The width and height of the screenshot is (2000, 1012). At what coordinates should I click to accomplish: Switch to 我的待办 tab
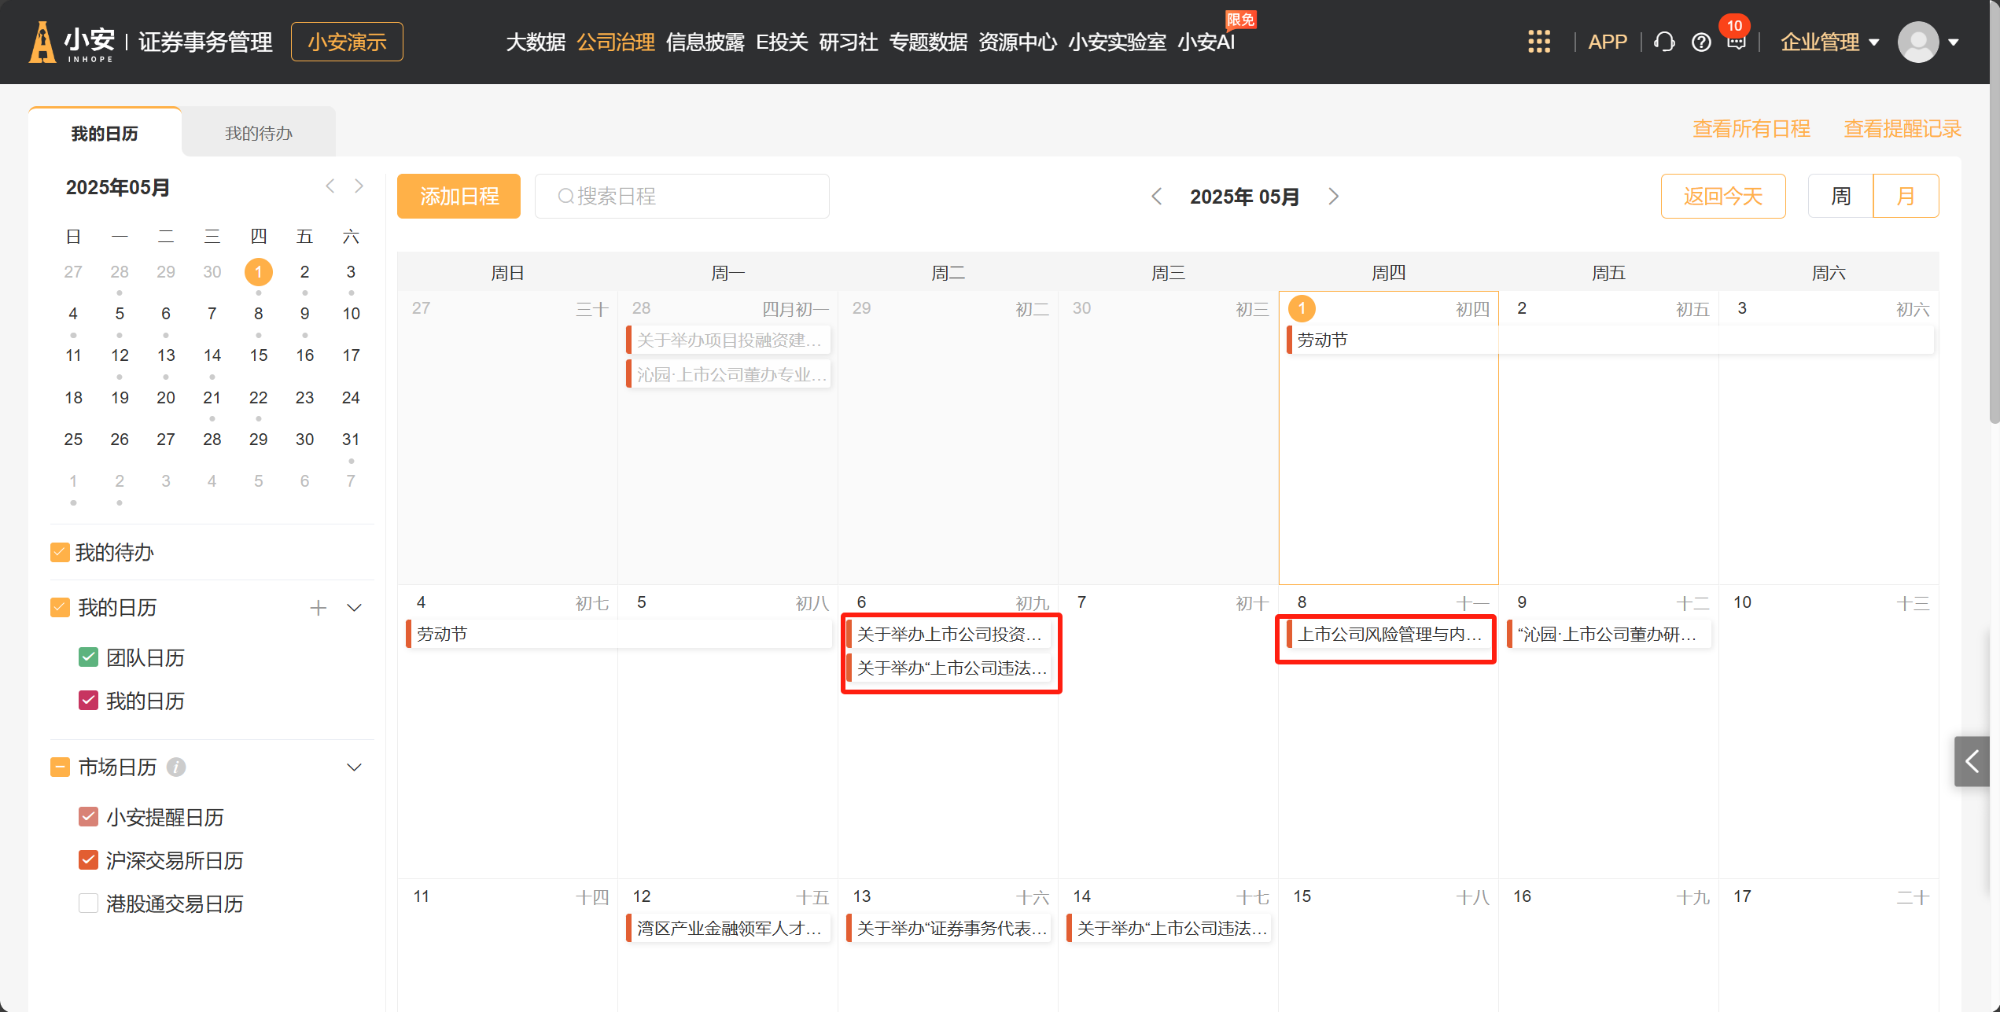coord(259,133)
